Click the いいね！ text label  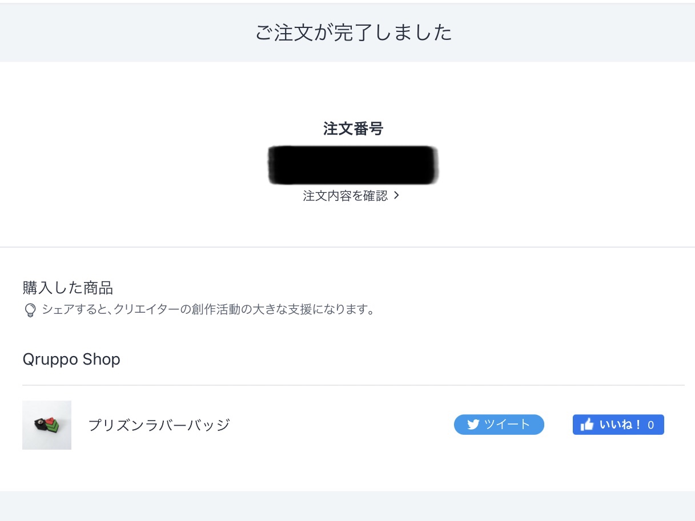tap(620, 425)
